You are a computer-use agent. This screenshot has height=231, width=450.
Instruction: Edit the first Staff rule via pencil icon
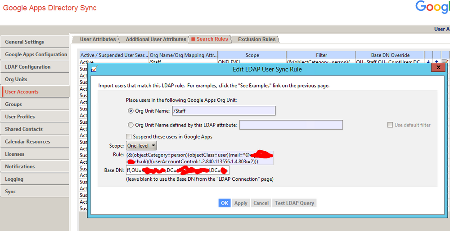click(x=445, y=61)
